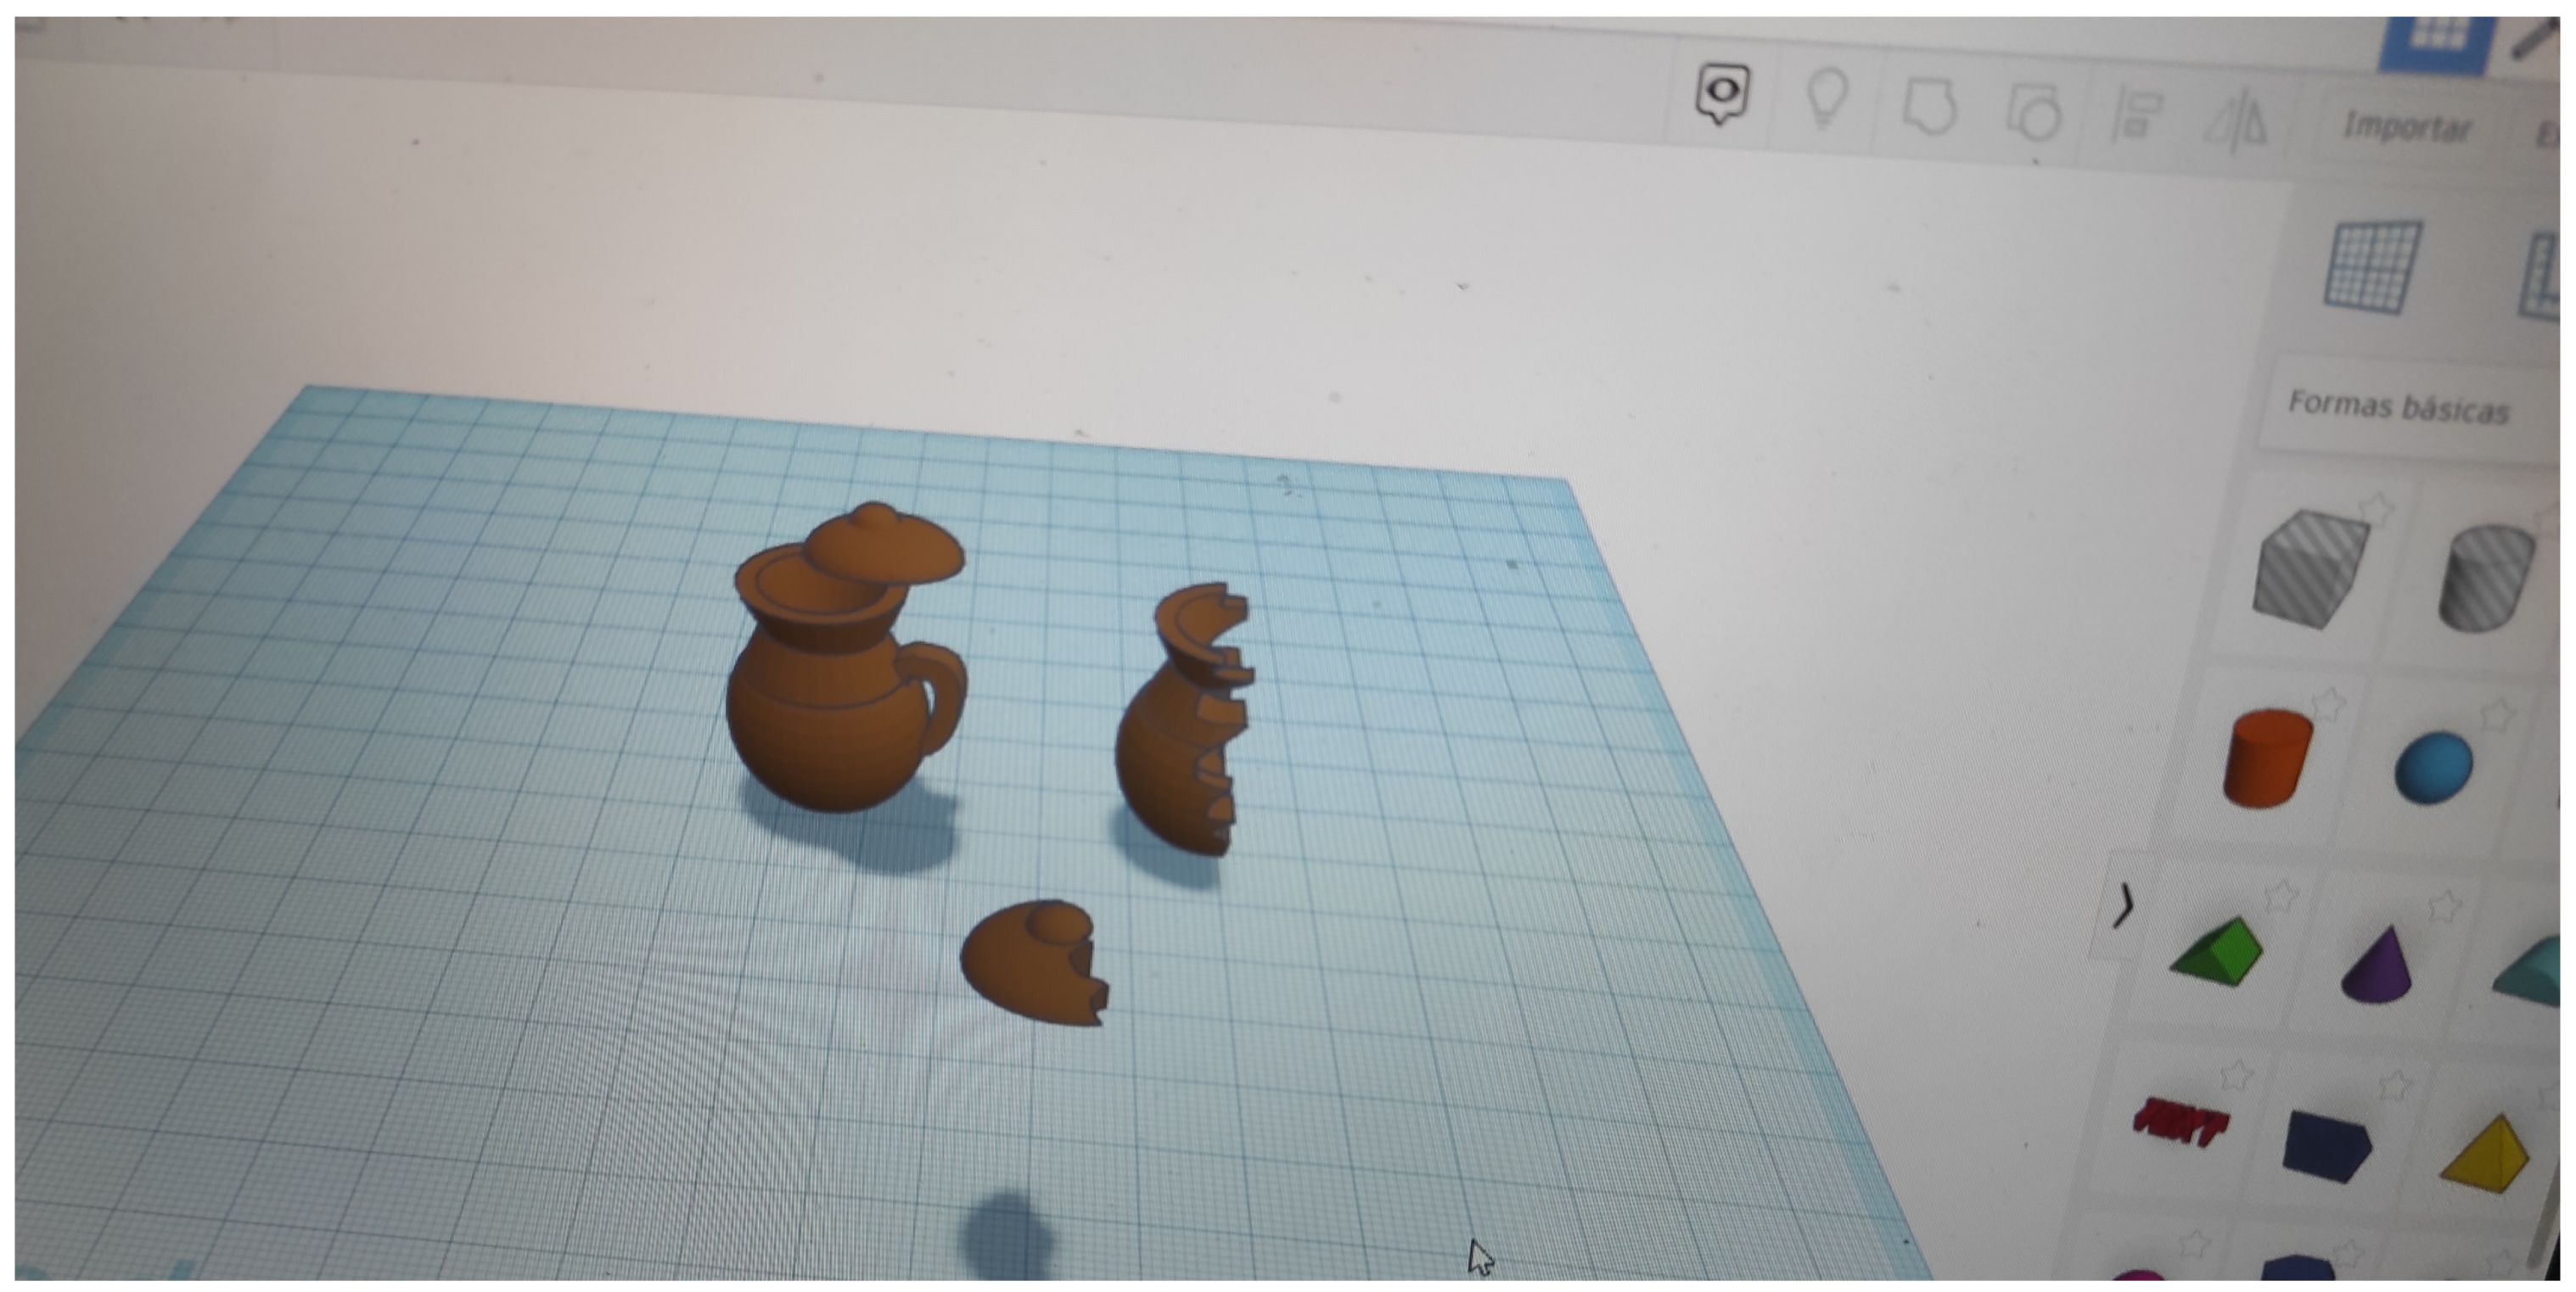Image resolution: width=2576 pixels, height=1292 pixels.
Task: Click the Ungroup shapes icon
Action: [2034, 114]
